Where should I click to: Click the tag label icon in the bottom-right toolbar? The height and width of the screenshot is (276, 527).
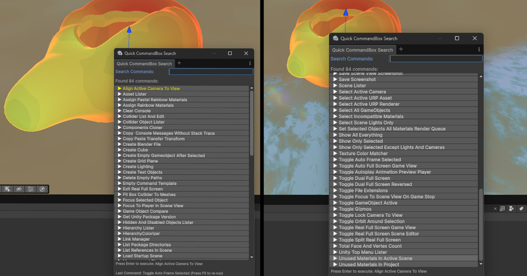521,209
